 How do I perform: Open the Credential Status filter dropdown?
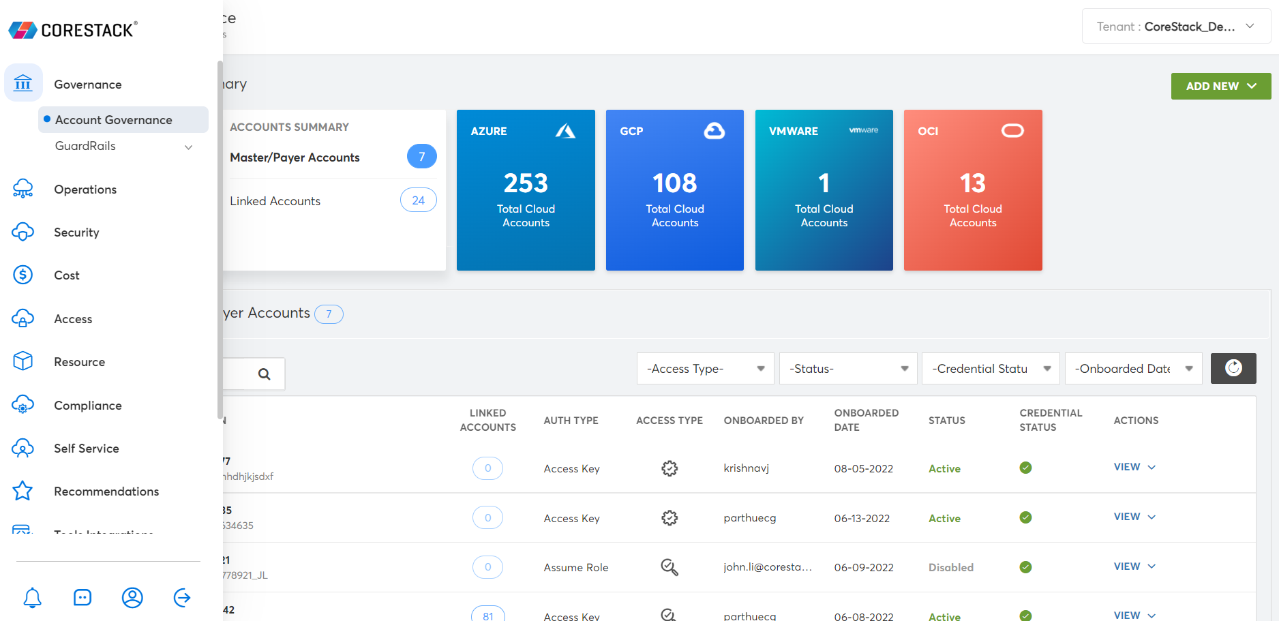pyautogui.click(x=991, y=368)
